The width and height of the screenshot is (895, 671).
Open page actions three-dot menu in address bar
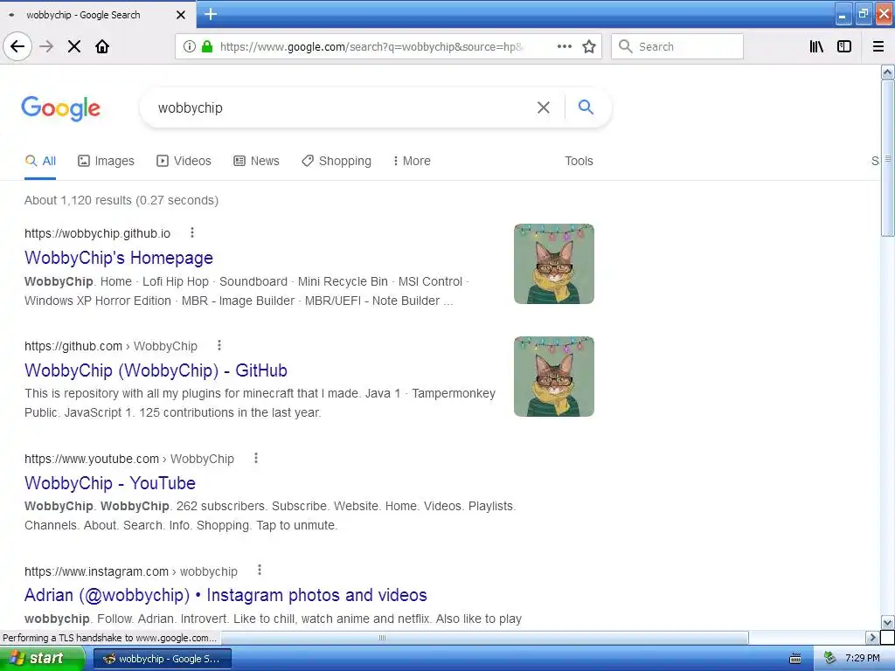coord(564,46)
